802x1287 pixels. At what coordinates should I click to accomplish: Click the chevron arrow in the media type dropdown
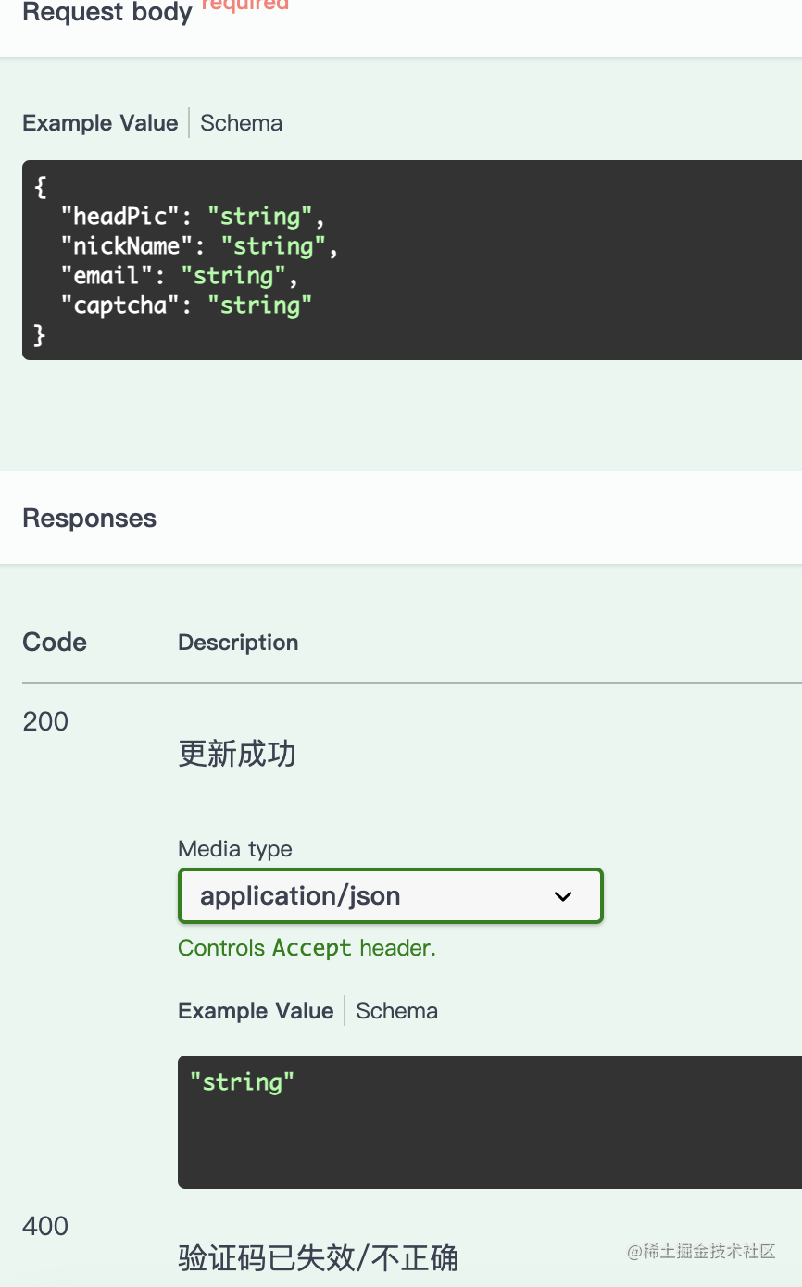point(563,896)
